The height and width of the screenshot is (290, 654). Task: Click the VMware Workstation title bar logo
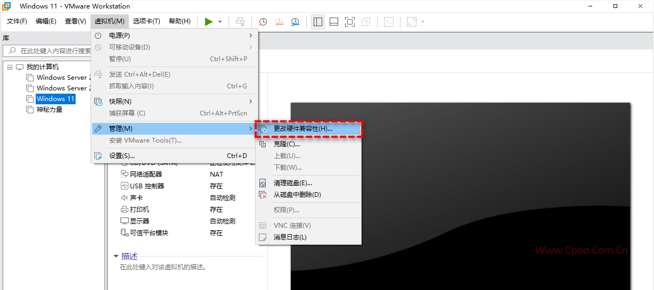[7, 6]
